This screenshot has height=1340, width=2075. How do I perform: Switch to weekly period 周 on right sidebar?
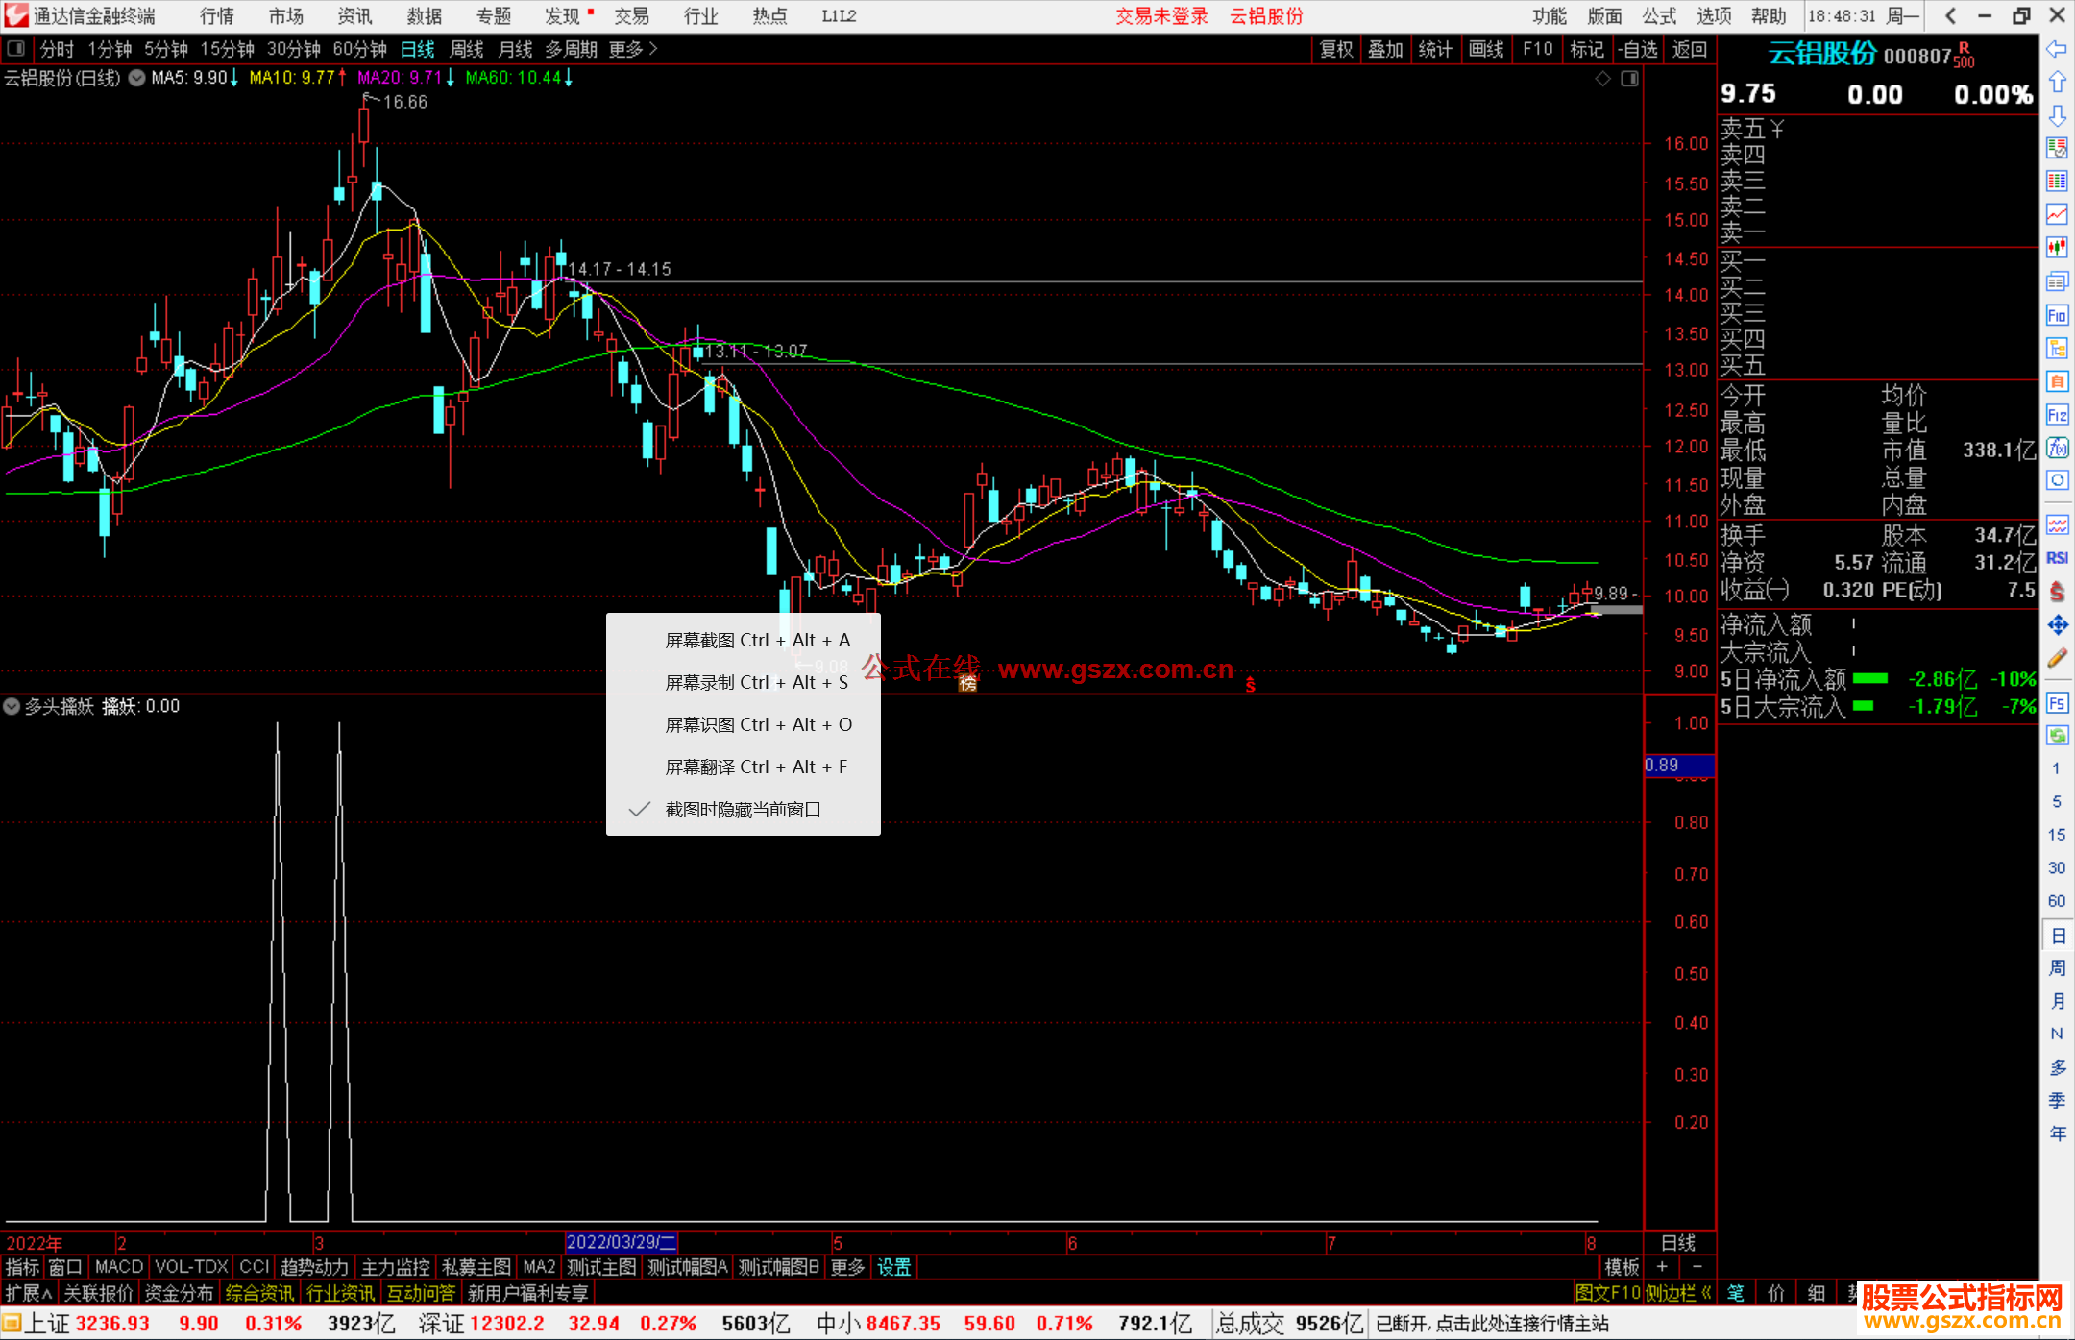click(2057, 967)
